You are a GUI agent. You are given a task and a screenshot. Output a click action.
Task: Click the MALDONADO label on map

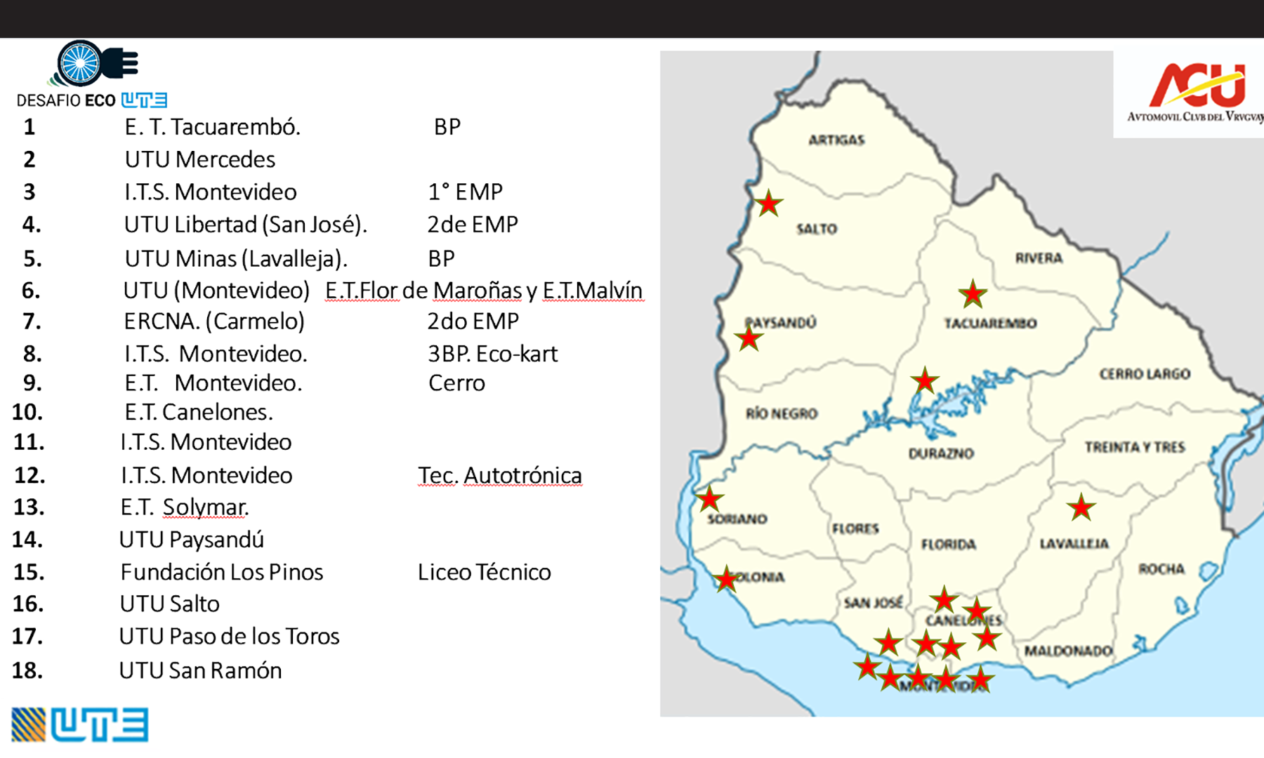[x=1068, y=651]
